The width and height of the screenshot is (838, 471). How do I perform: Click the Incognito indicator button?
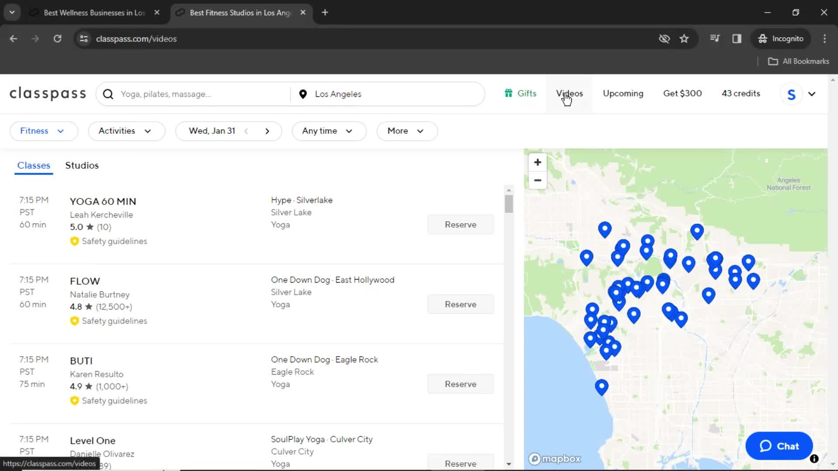(780, 39)
